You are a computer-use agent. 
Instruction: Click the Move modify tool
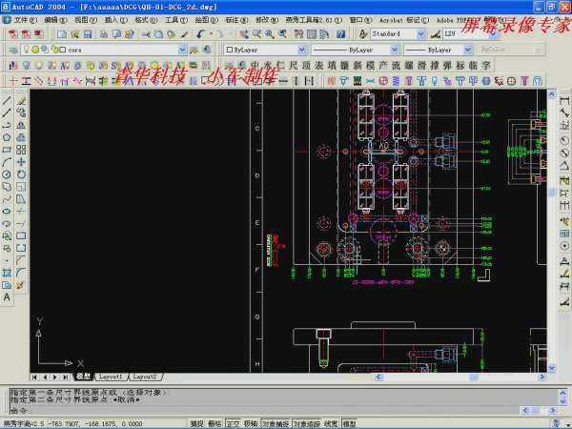21,162
